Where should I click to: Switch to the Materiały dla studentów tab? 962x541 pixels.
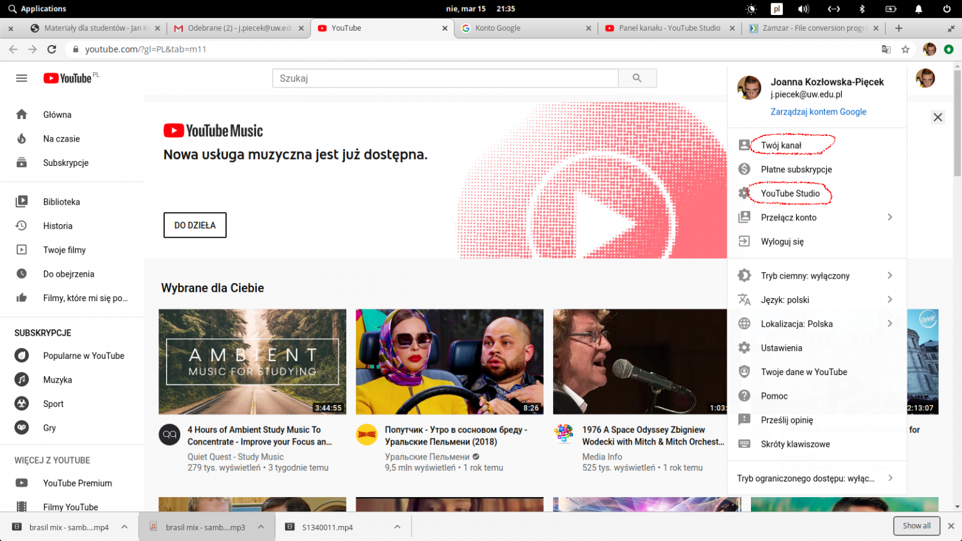coord(95,28)
